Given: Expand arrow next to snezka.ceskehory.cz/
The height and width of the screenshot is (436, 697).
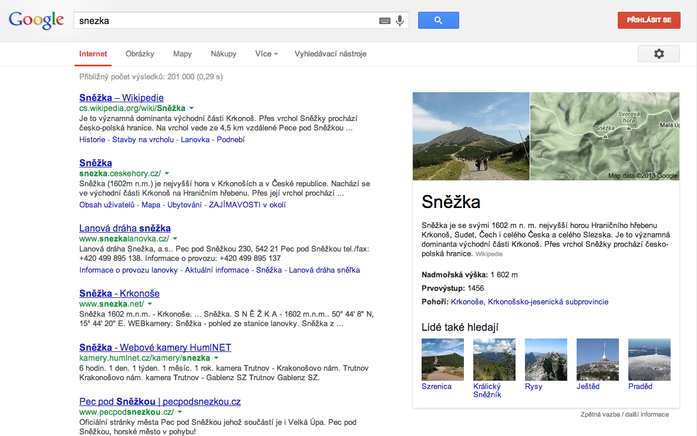Looking at the screenshot, I should click(167, 173).
